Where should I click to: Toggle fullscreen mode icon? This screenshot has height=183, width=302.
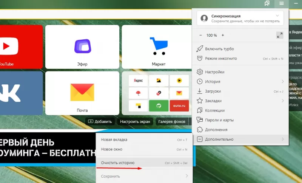pos(280,35)
